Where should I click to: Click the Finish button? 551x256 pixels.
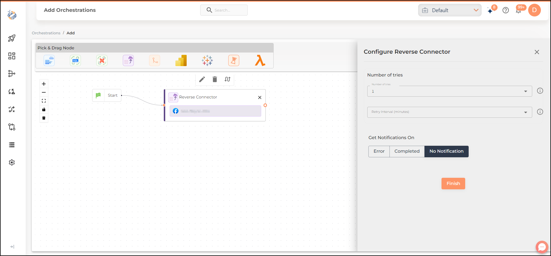point(453,184)
